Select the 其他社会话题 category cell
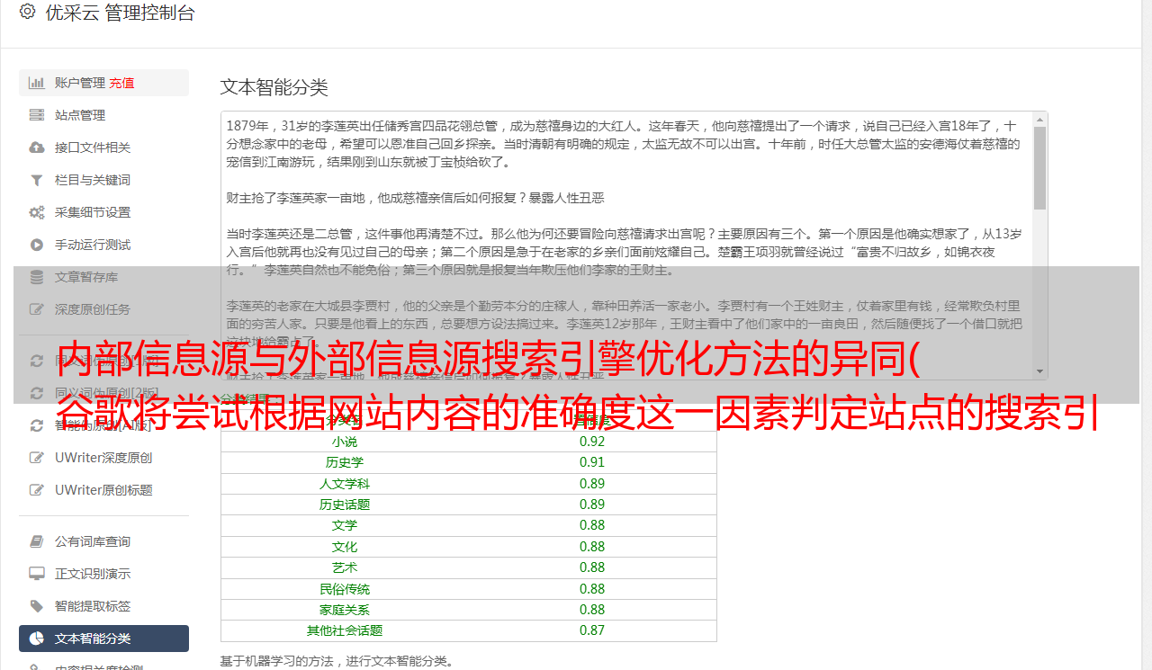 [x=345, y=630]
